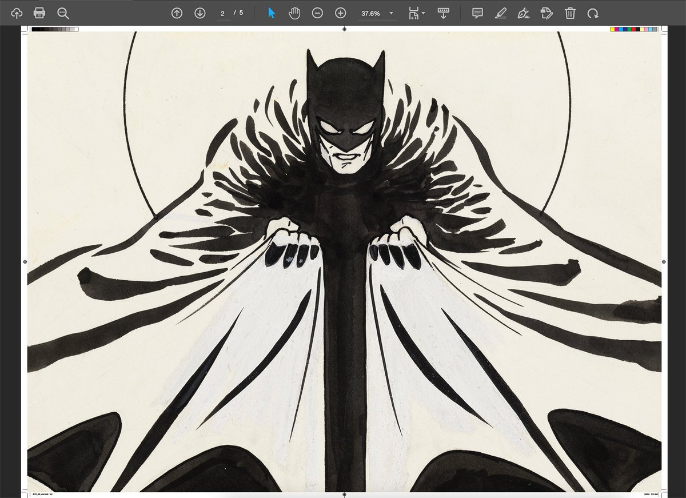The width and height of the screenshot is (686, 498).
Task: Select the highlight text tool
Action: [500, 13]
